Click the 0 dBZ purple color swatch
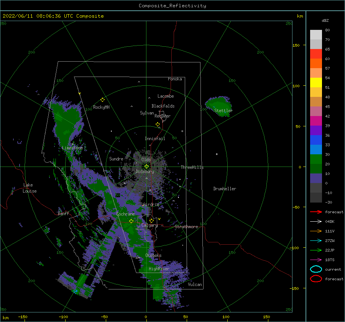345x322 pixels. click(x=316, y=178)
